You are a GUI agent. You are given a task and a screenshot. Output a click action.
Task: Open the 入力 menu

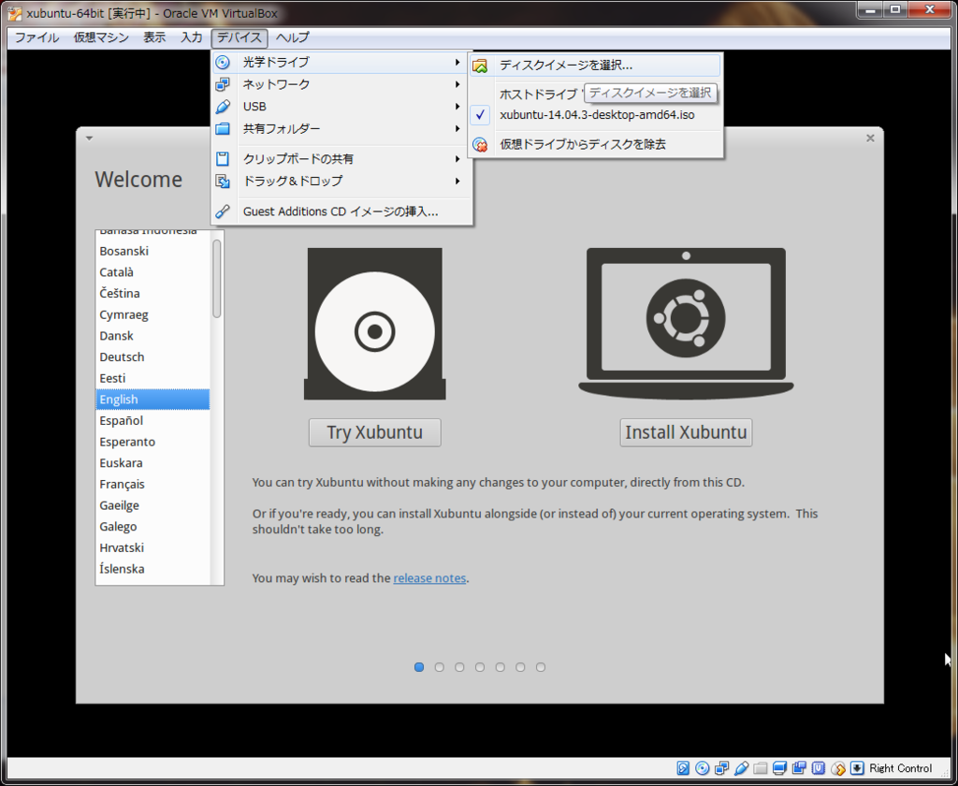click(x=191, y=37)
